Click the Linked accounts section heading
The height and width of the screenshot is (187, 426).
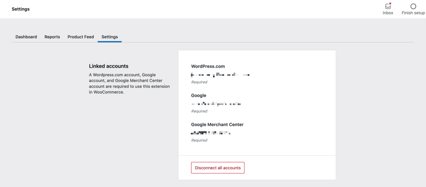[109, 66]
